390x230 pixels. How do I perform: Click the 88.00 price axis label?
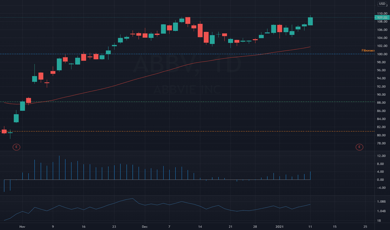[382, 103]
